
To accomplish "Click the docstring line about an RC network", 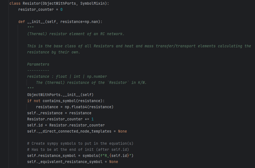I will 76,34.
